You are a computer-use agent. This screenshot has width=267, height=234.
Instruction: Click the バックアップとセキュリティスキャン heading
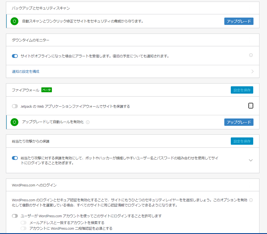[x=41, y=8]
